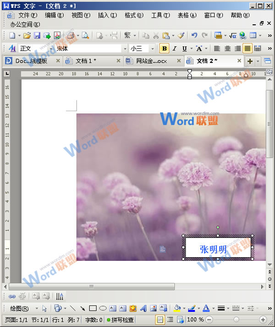Apply blue font color A
This screenshot has width=275, height=327.
[206, 308]
